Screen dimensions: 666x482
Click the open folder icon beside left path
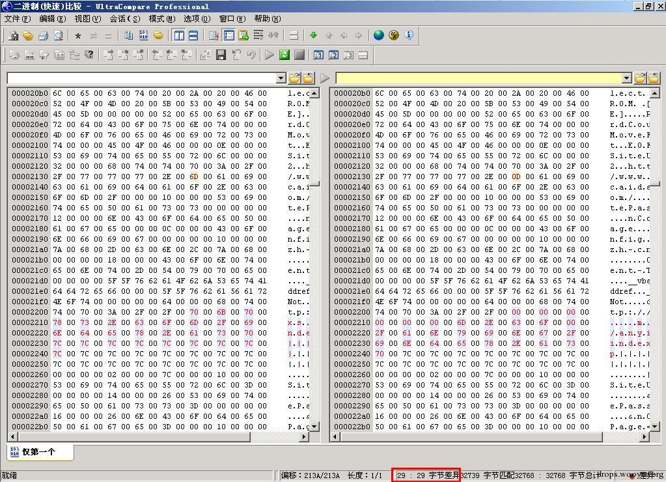coord(294,78)
